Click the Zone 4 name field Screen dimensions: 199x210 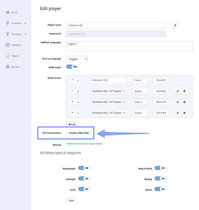click(140, 113)
